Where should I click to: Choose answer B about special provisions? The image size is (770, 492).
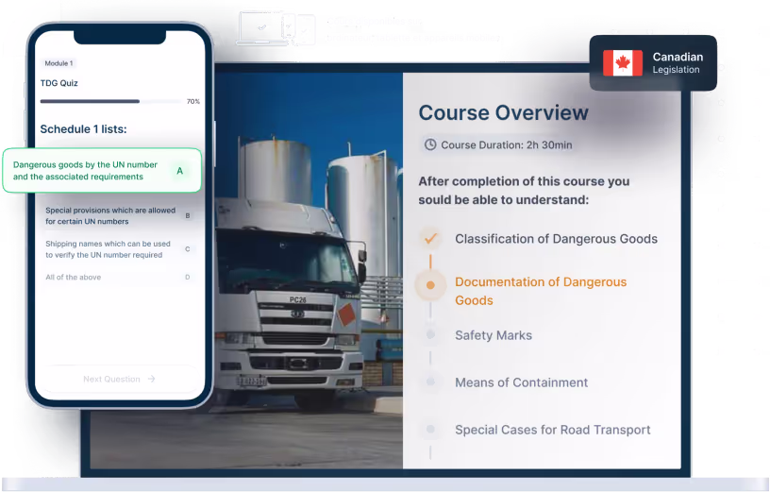(118, 215)
